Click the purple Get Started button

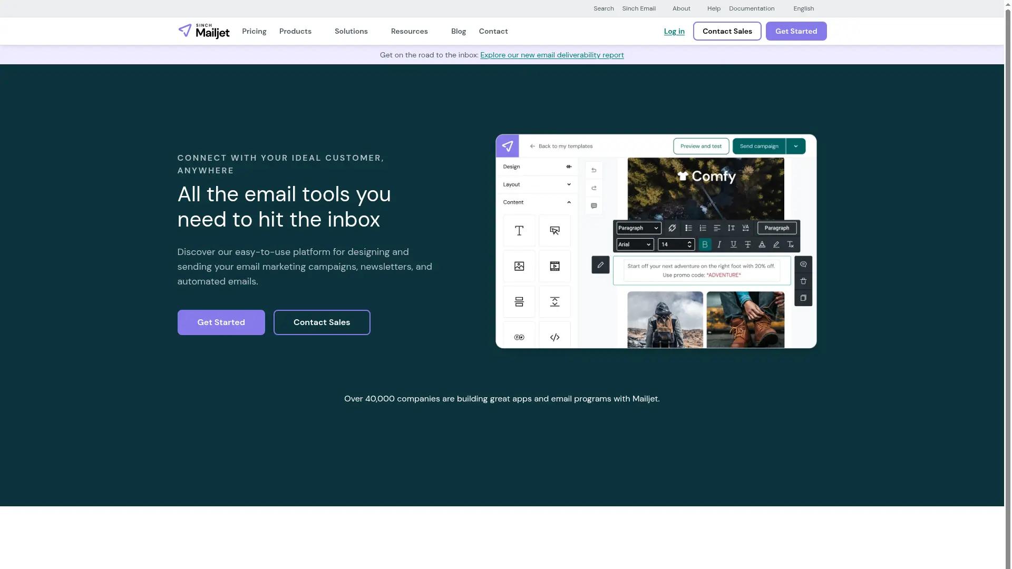click(x=221, y=322)
